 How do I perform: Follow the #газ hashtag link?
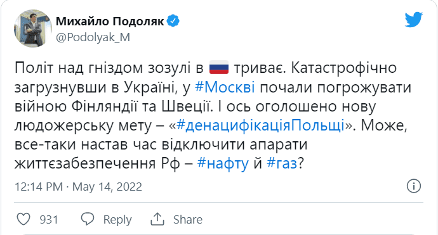tap(282, 163)
